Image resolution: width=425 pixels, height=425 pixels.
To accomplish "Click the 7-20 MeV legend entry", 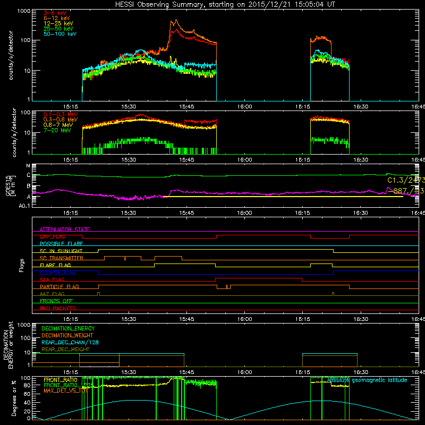I will click(57, 130).
